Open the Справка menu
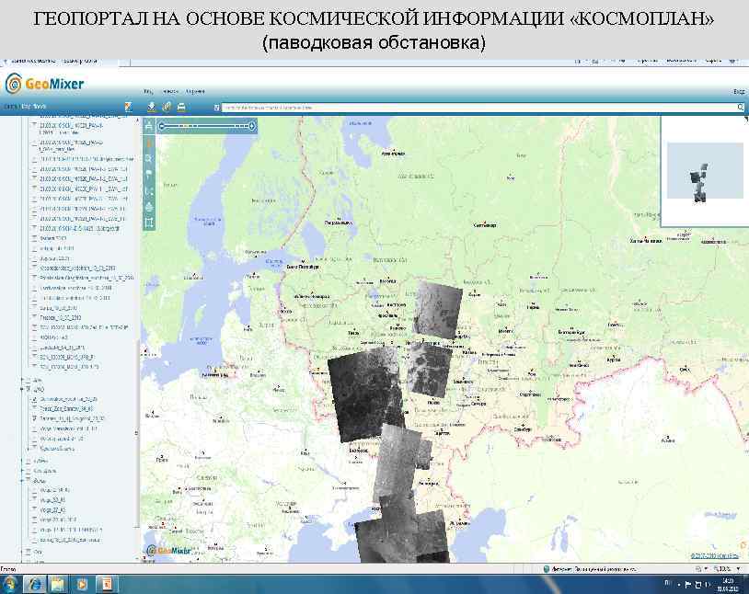This screenshot has width=749, height=594. pos(195,91)
